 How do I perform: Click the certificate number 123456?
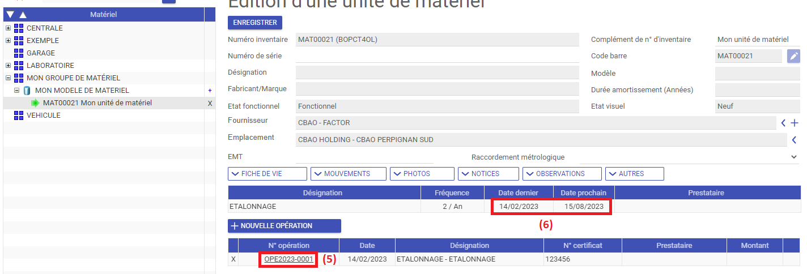[x=559, y=259]
